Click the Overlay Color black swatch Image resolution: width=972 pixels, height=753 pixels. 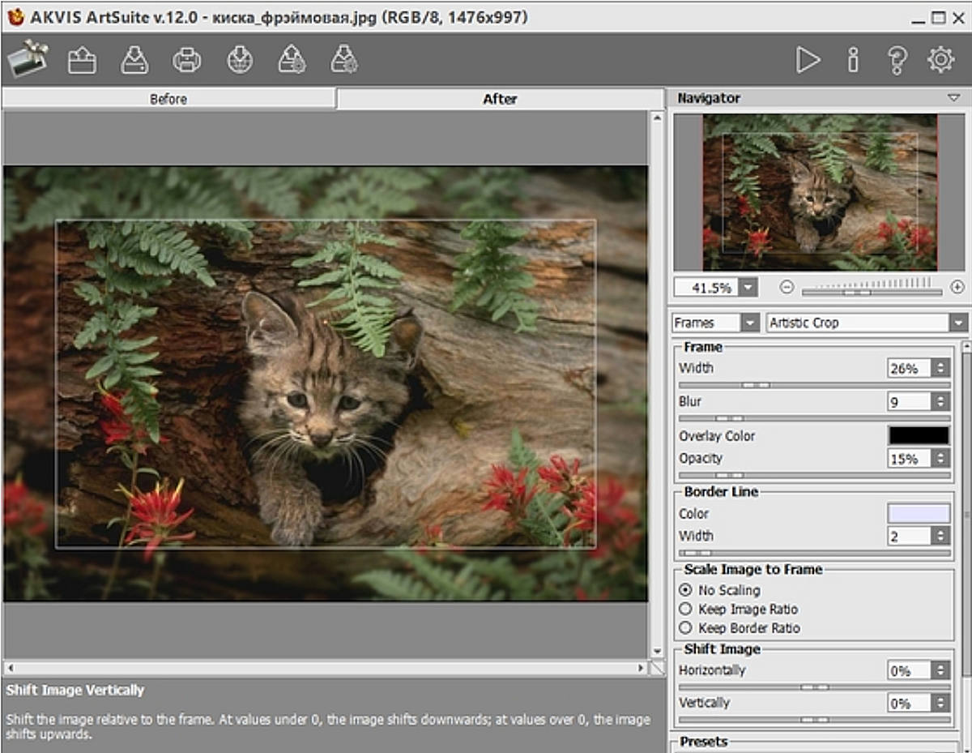pos(919,435)
